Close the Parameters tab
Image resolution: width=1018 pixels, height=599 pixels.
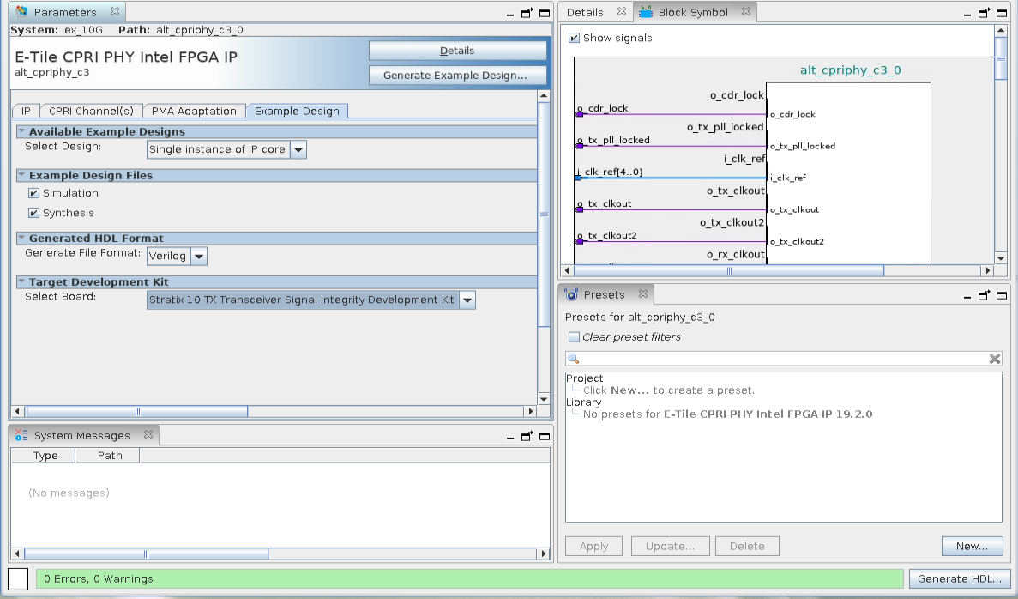click(x=115, y=12)
